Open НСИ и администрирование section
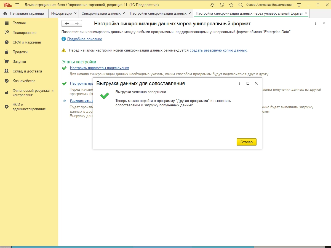Screen dimensions: 331x248 click(x=29, y=107)
